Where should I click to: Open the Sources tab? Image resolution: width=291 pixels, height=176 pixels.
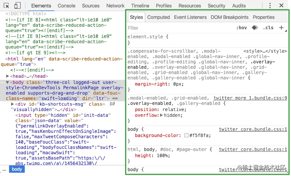click(x=91, y=6)
